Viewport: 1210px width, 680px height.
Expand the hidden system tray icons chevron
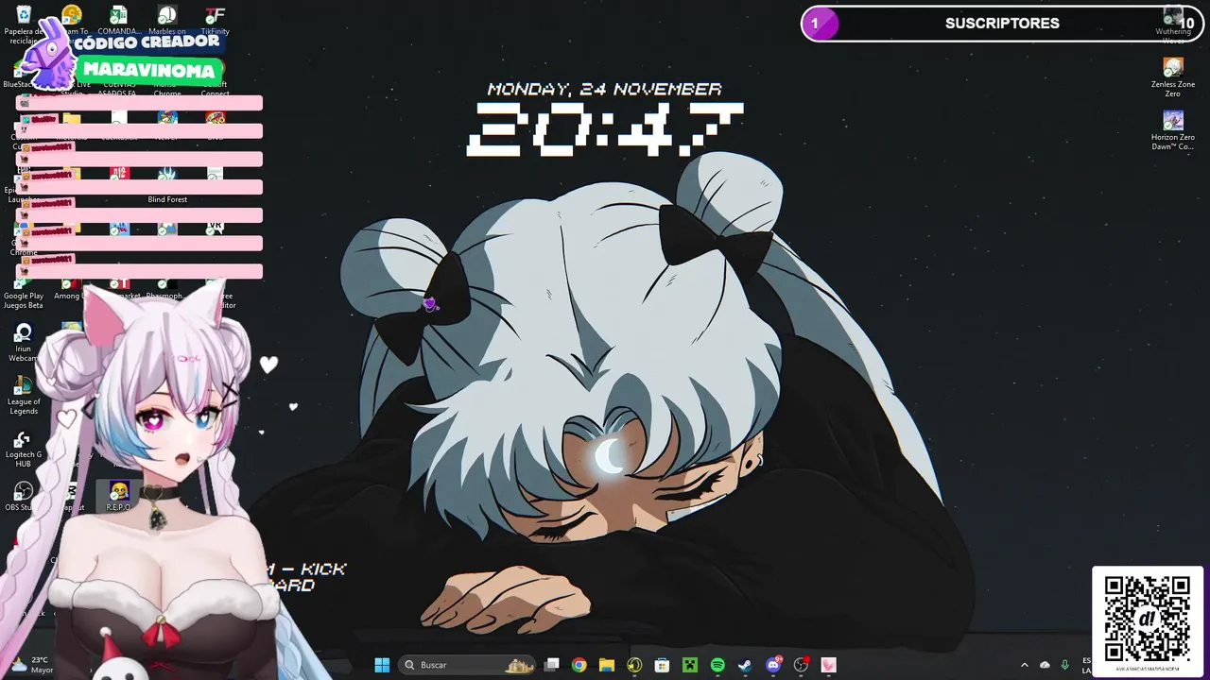(x=1024, y=665)
